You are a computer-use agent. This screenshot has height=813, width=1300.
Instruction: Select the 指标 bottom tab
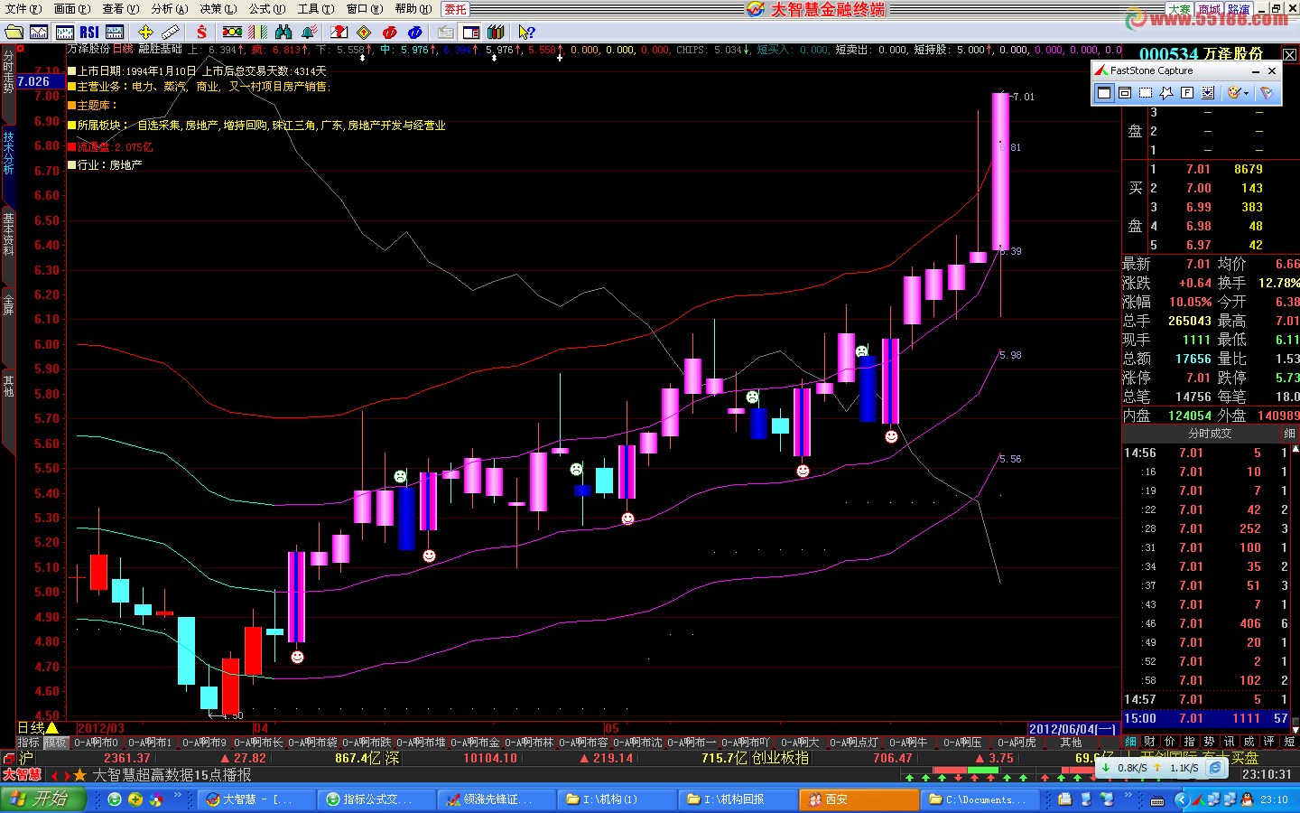pyautogui.click(x=29, y=743)
